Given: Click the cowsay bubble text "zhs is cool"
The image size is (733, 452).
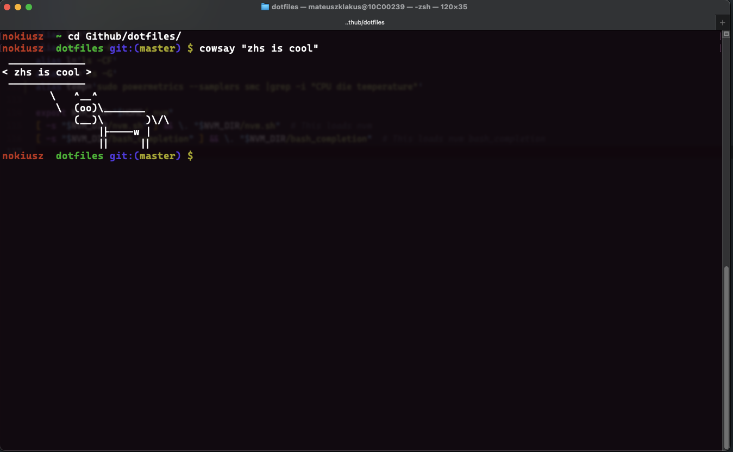Looking at the screenshot, I should (47, 72).
